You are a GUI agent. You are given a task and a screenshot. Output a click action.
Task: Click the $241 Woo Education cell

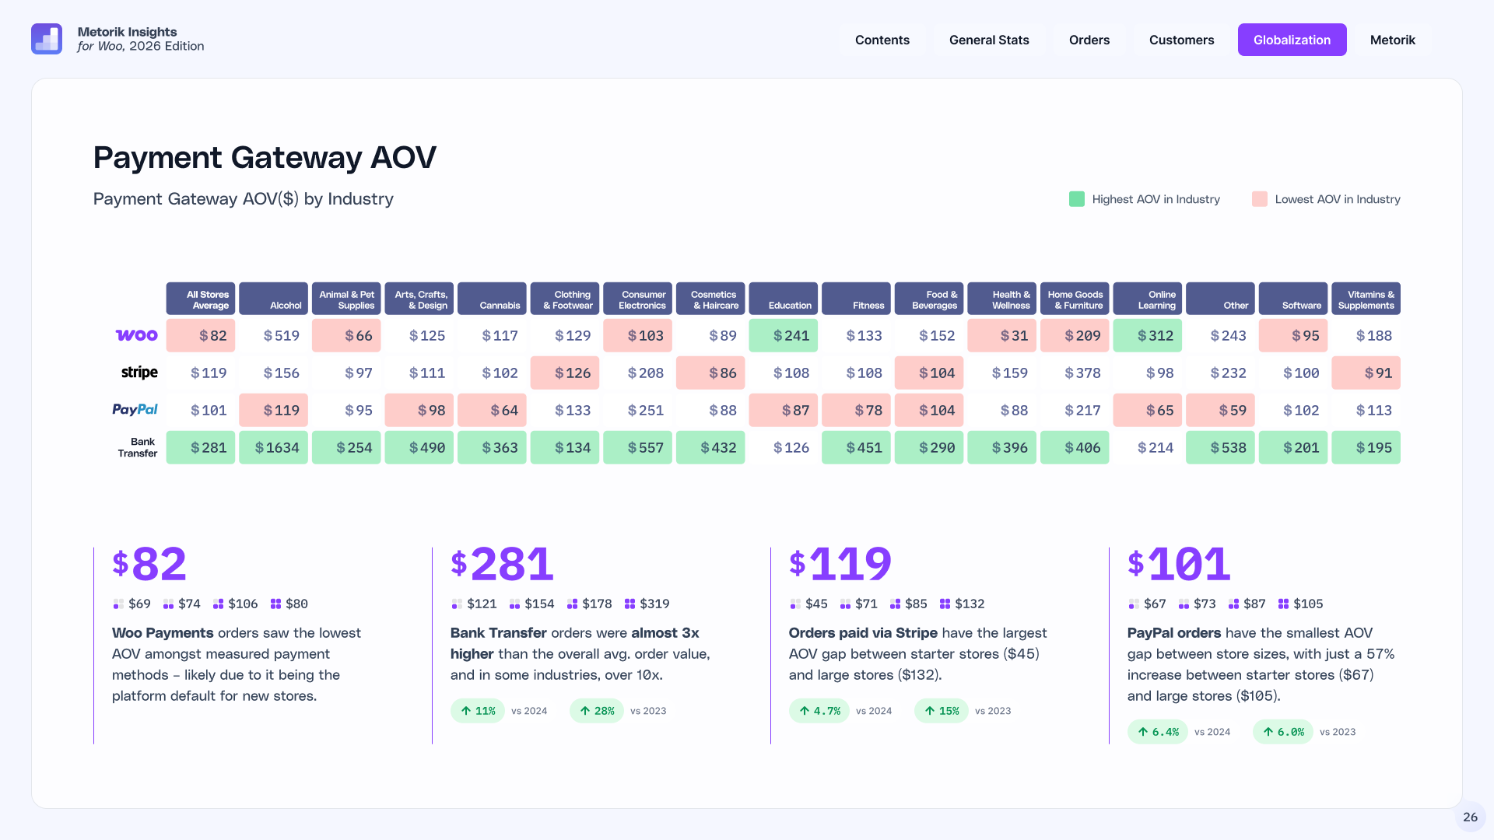click(784, 335)
